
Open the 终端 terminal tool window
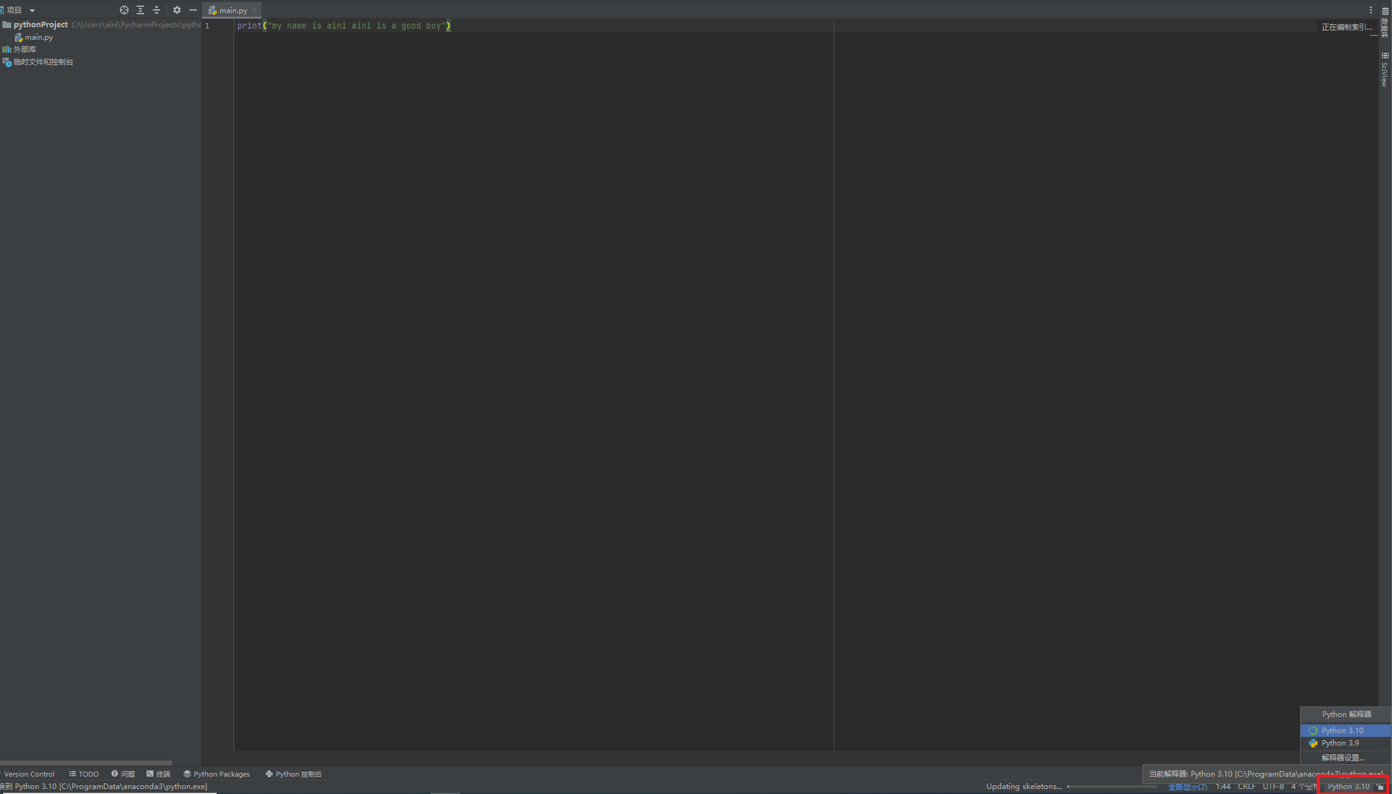[158, 774]
